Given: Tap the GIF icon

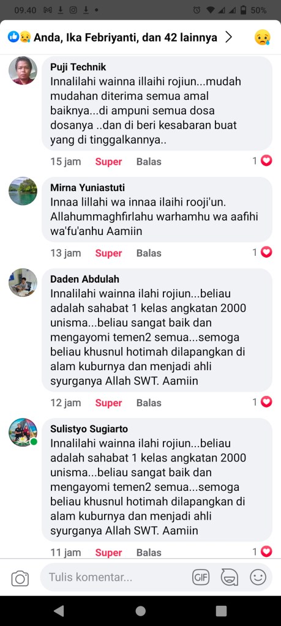Looking at the screenshot, I should click(201, 577).
